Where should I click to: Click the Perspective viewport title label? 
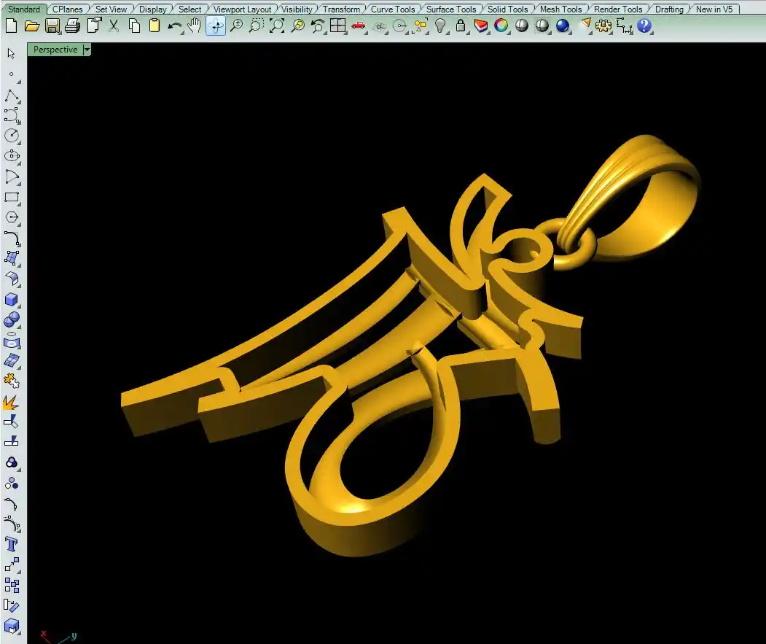click(x=55, y=50)
